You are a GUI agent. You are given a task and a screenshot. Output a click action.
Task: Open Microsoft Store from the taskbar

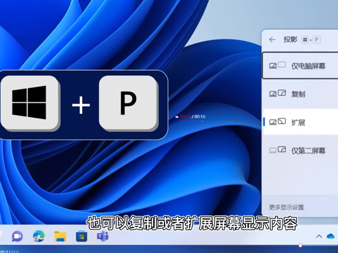[82, 236]
